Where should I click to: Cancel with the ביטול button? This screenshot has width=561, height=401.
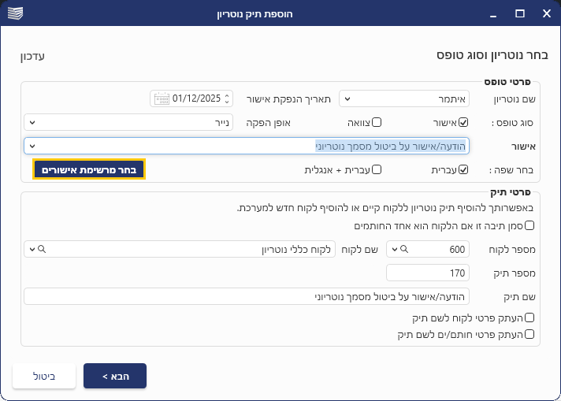(x=44, y=376)
